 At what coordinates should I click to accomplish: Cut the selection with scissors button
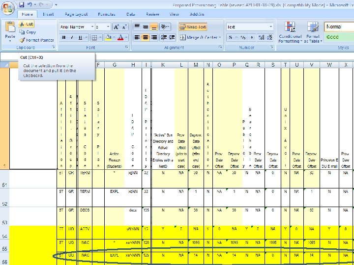(26, 24)
